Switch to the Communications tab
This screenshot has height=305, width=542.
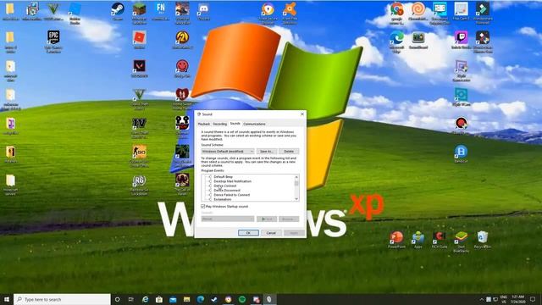(254, 124)
